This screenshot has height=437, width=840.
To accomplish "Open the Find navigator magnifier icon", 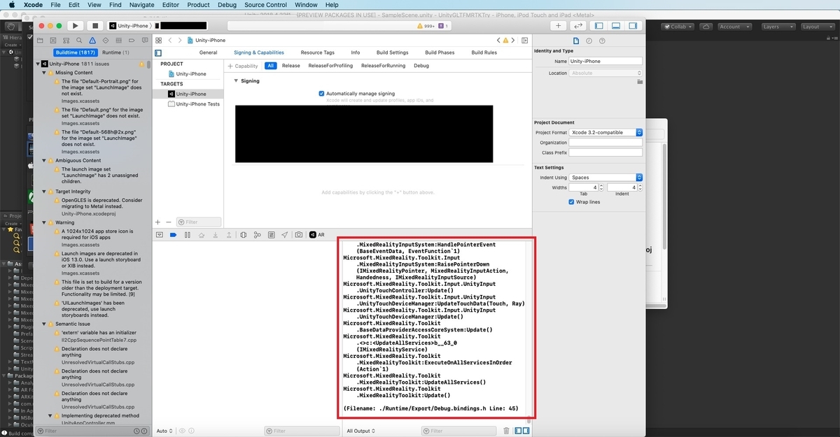I will (x=79, y=41).
